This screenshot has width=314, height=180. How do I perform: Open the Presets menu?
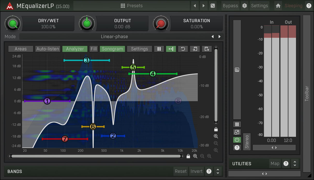point(132,6)
